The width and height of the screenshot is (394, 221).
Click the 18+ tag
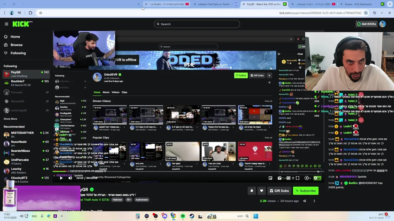point(129,200)
